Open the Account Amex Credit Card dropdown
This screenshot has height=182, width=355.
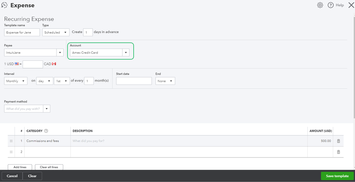coord(125,53)
